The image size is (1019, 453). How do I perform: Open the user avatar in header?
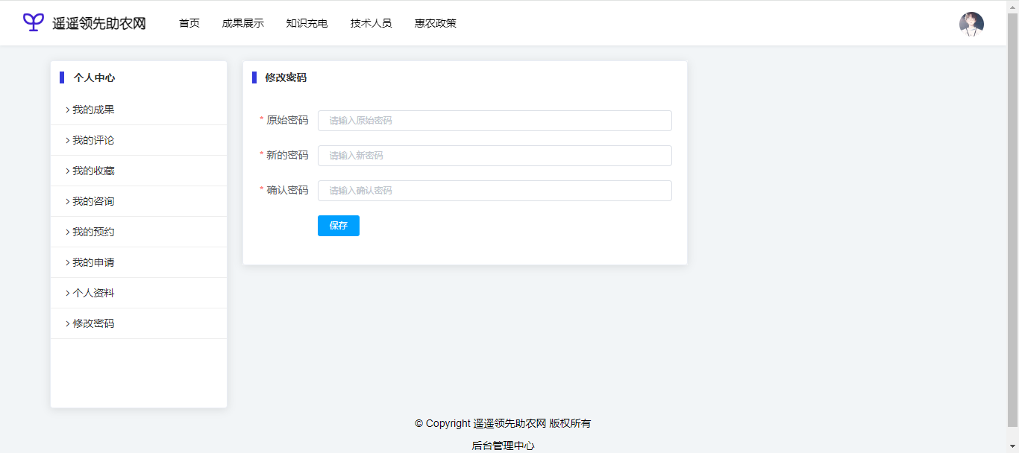[971, 24]
